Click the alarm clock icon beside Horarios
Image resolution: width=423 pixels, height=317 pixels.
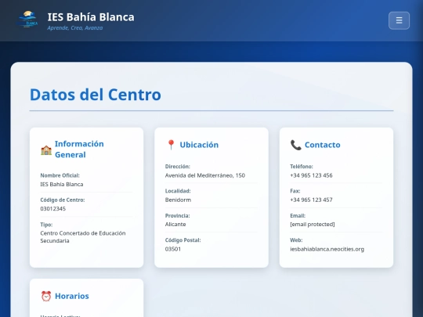coord(46,296)
